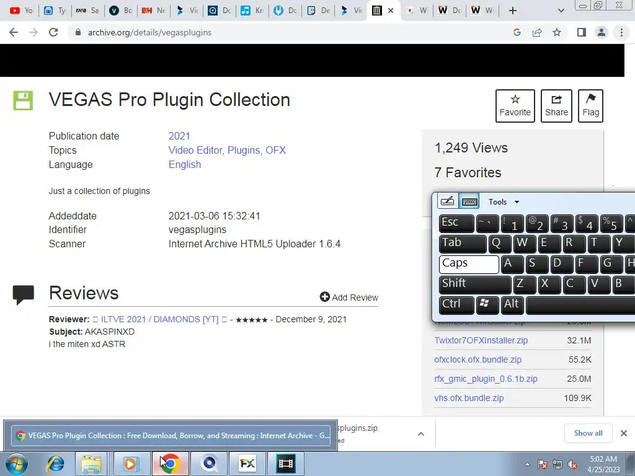Click the Tab key on the on-screen keyboard
635x476 pixels.
[x=463, y=244]
